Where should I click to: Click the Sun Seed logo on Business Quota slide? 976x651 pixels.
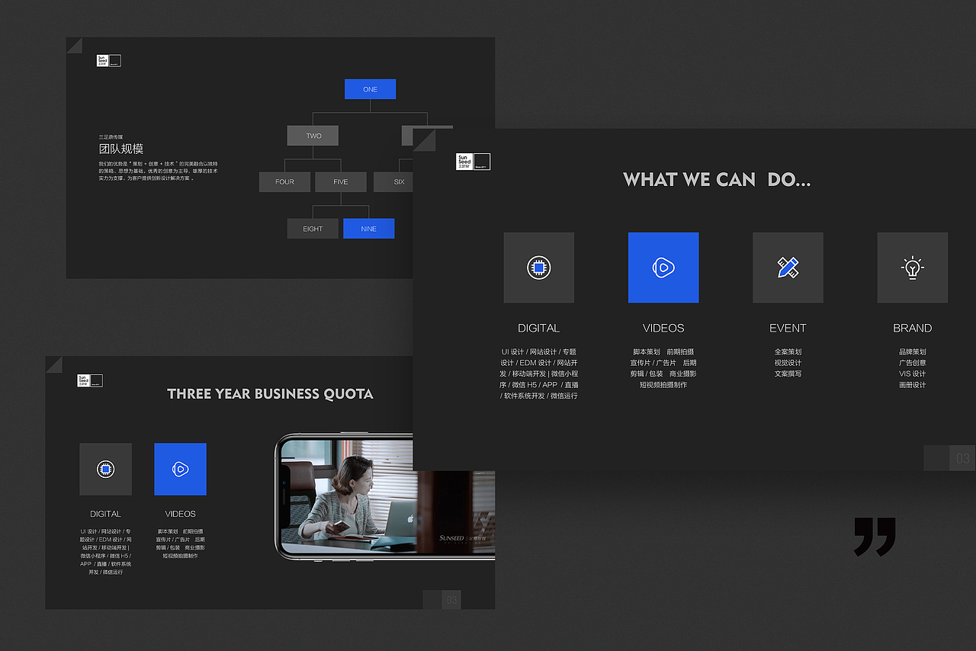pyautogui.click(x=90, y=380)
